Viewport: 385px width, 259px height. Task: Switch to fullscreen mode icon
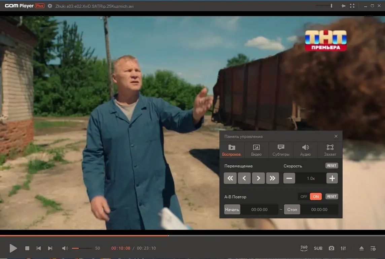tap(352, 6)
